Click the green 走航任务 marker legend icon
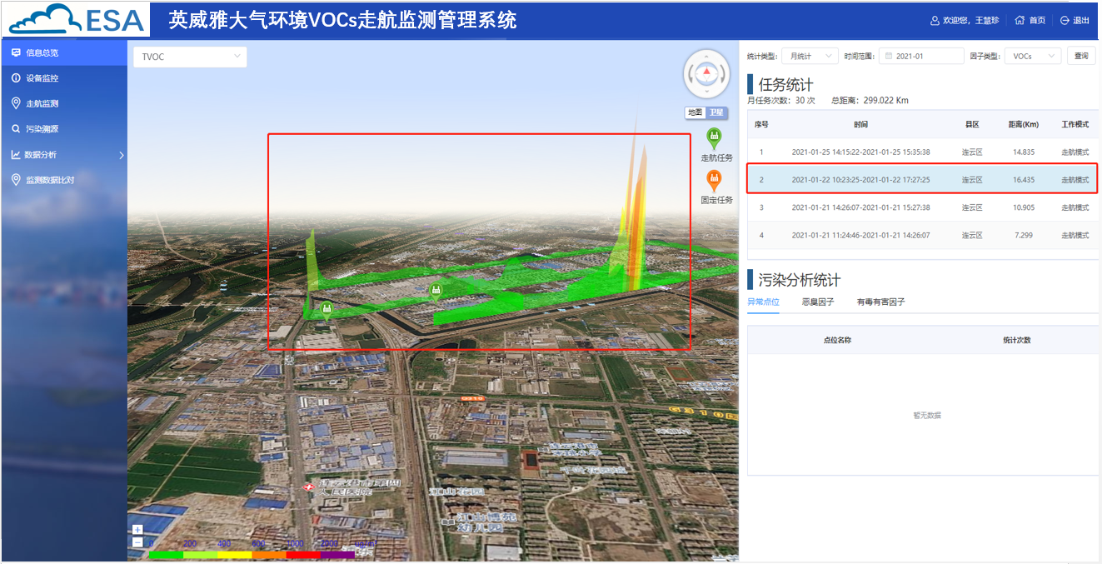Viewport: 1102px width, 564px height. pos(714,138)
